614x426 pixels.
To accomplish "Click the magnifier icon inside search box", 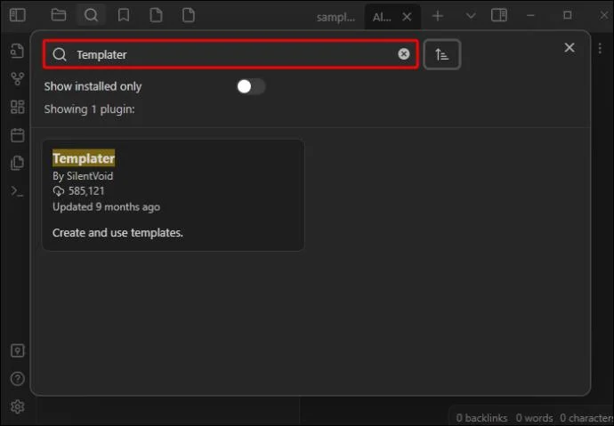I will [60, 54].
